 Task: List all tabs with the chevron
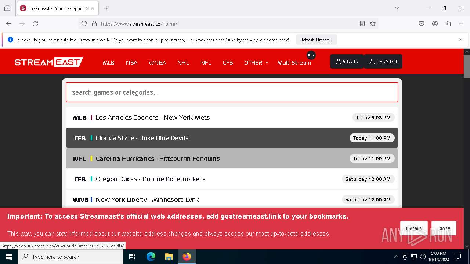397,8
